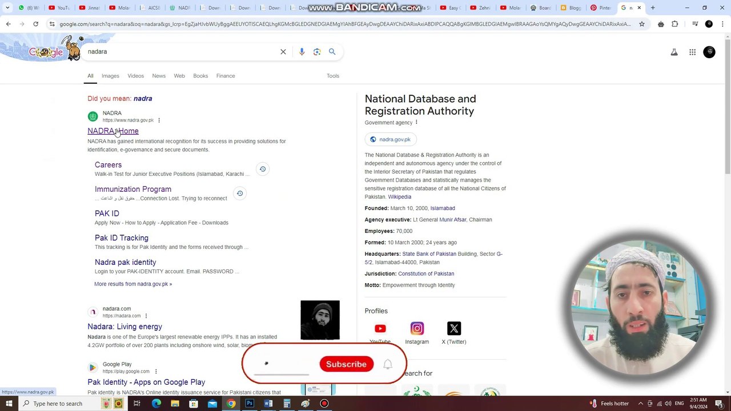Open the Google account avatar

pos(709,52)
